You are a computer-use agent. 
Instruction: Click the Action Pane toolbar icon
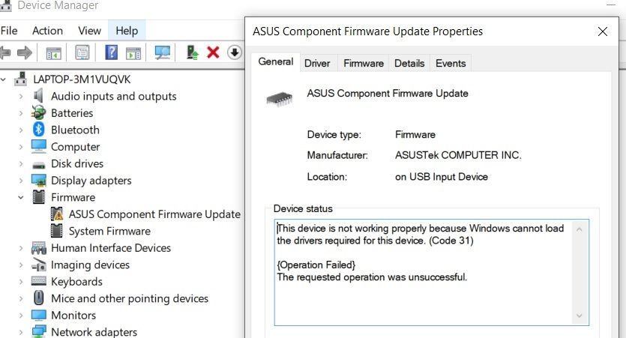click(x=133, y=52)
